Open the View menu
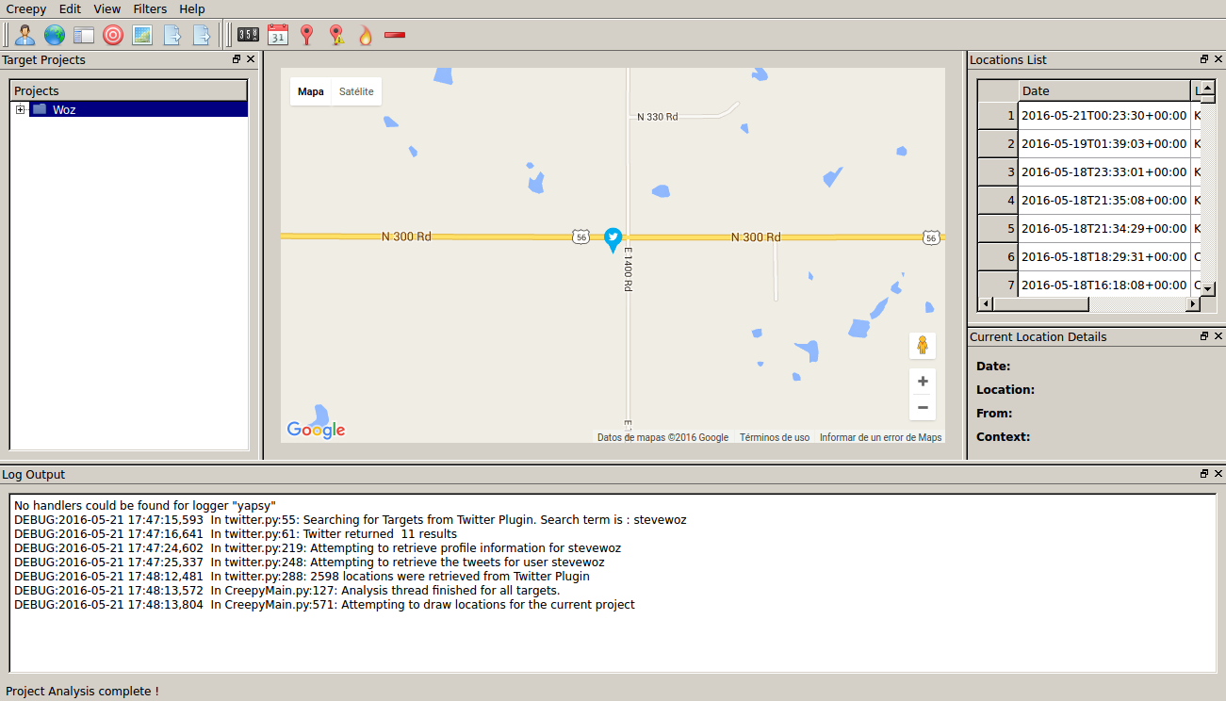1226x701 pixels. pyautogui.click(x=107, y=8)
